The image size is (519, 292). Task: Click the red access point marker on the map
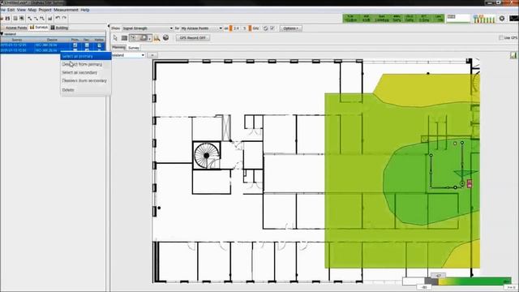(469, 184)
